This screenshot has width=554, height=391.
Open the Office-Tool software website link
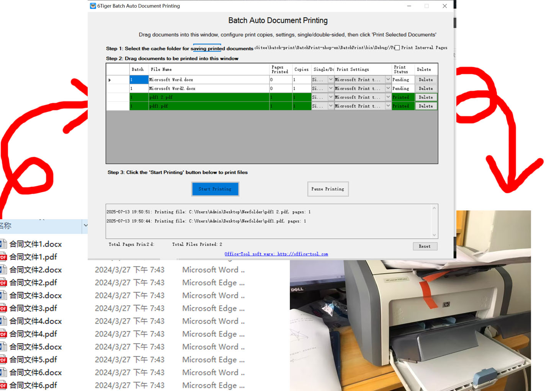(x=276, y=254)
